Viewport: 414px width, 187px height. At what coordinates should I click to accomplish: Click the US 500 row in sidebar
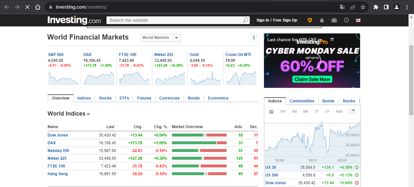tap(312, 175)
